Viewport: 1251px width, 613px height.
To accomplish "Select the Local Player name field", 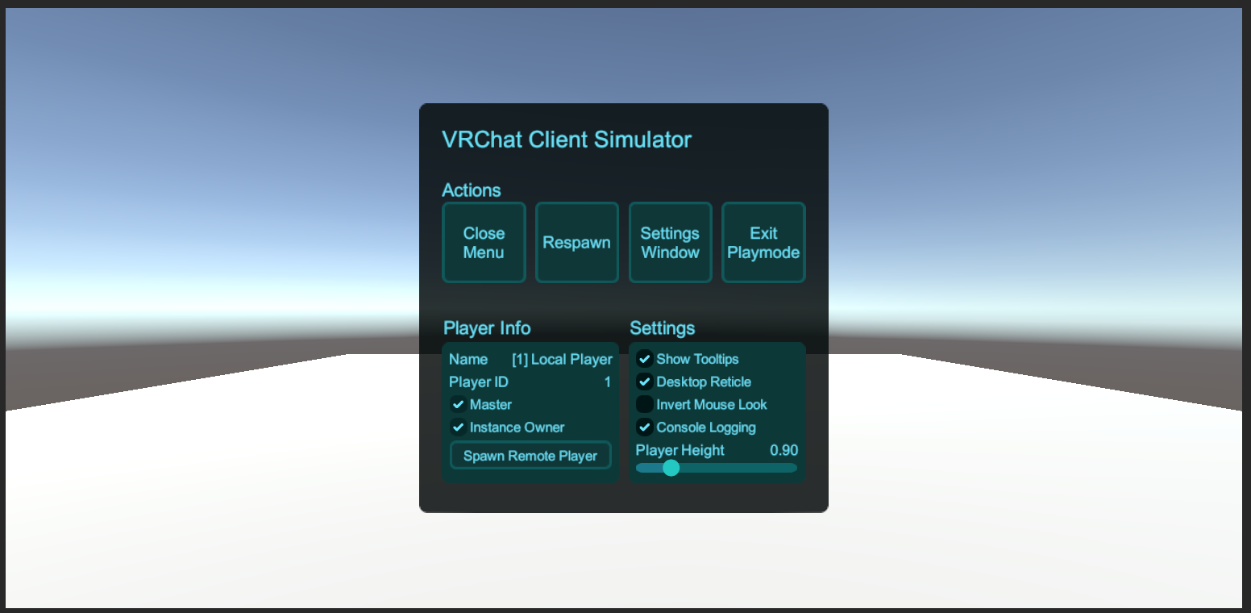I will click(561, 359).
